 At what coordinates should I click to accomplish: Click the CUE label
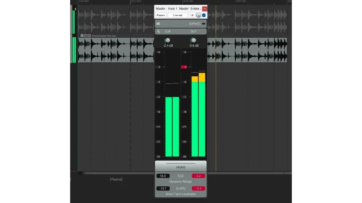167,32
